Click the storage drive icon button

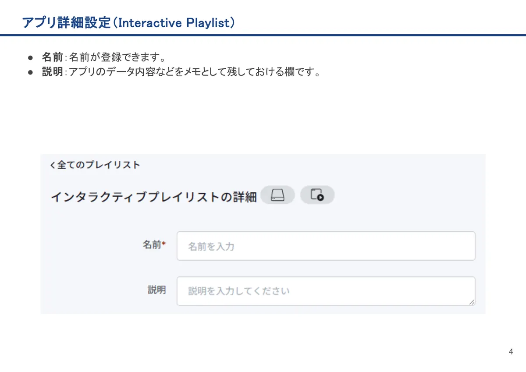(277, 195)
